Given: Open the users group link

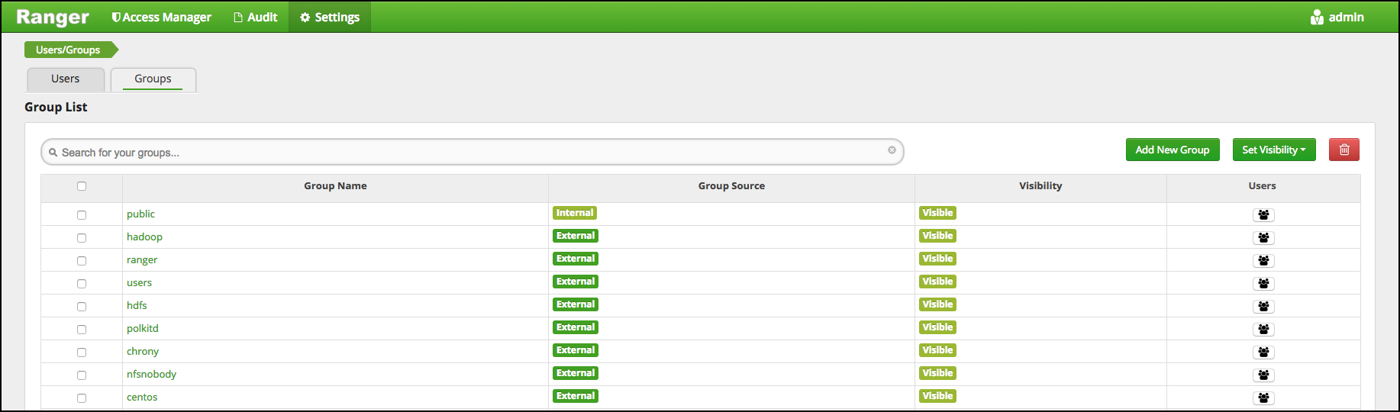Looking at the screenshot, I should tap(139, 283).
